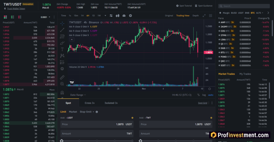The width and height of the screenshot is (274, 142).
Task: Toggle favorite star for DGB/BTC
Action: tap(219, 48)
